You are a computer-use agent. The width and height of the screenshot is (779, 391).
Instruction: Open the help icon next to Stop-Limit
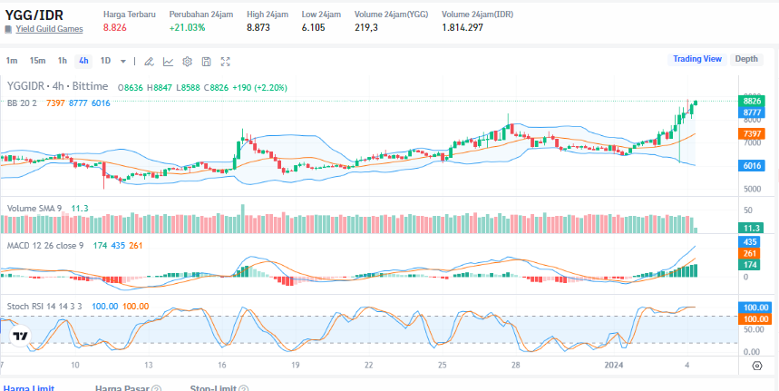click(x=243, y=389)
